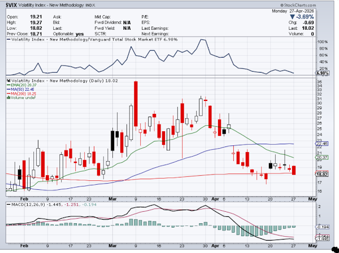
Task: Click the Optionable yes value
Action: [80, 34]
